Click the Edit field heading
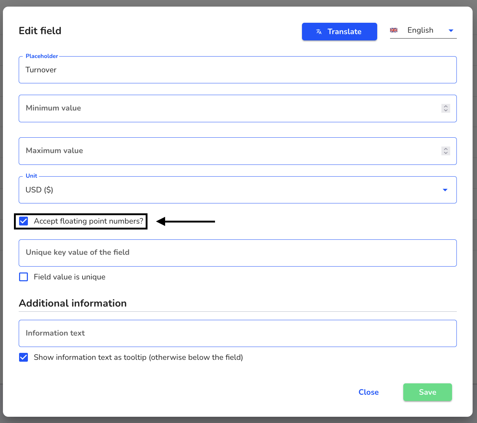The height and width of the screenshot is (423, 477). pos(40,31)
